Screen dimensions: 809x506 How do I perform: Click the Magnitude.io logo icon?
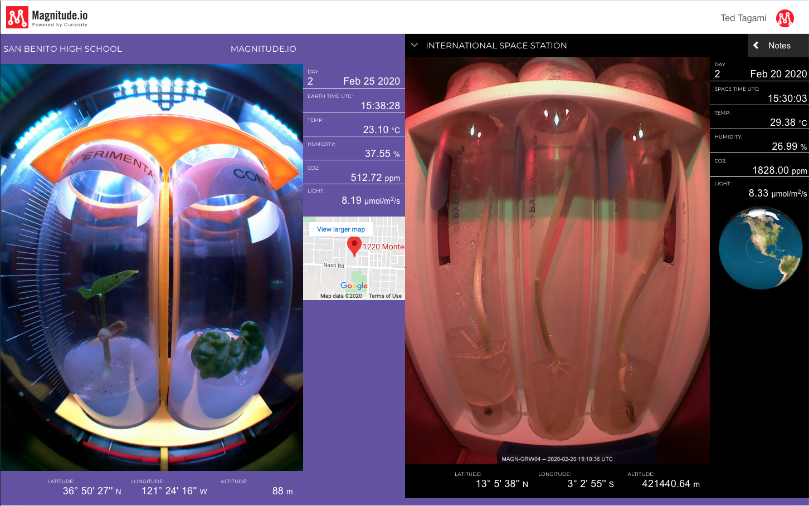[x=17, y=18]
